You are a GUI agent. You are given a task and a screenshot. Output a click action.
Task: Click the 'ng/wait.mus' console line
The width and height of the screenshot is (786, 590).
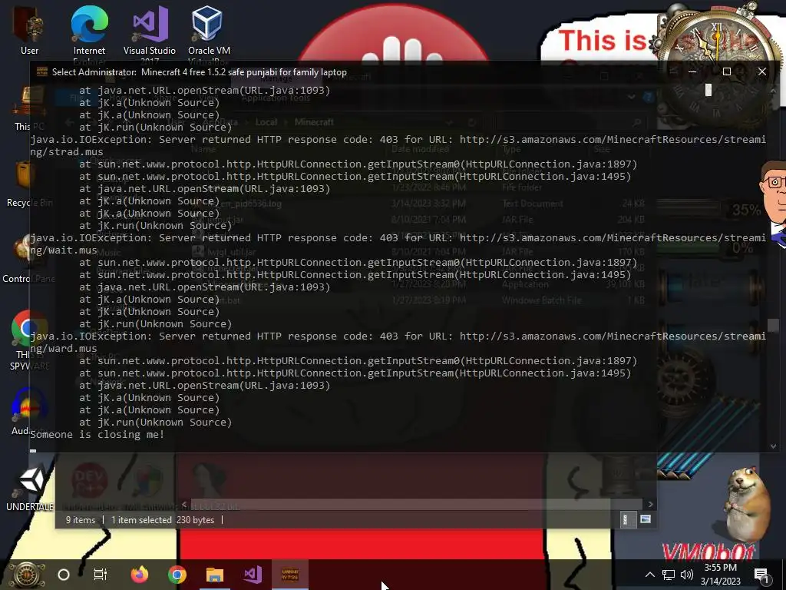point(64,250)
